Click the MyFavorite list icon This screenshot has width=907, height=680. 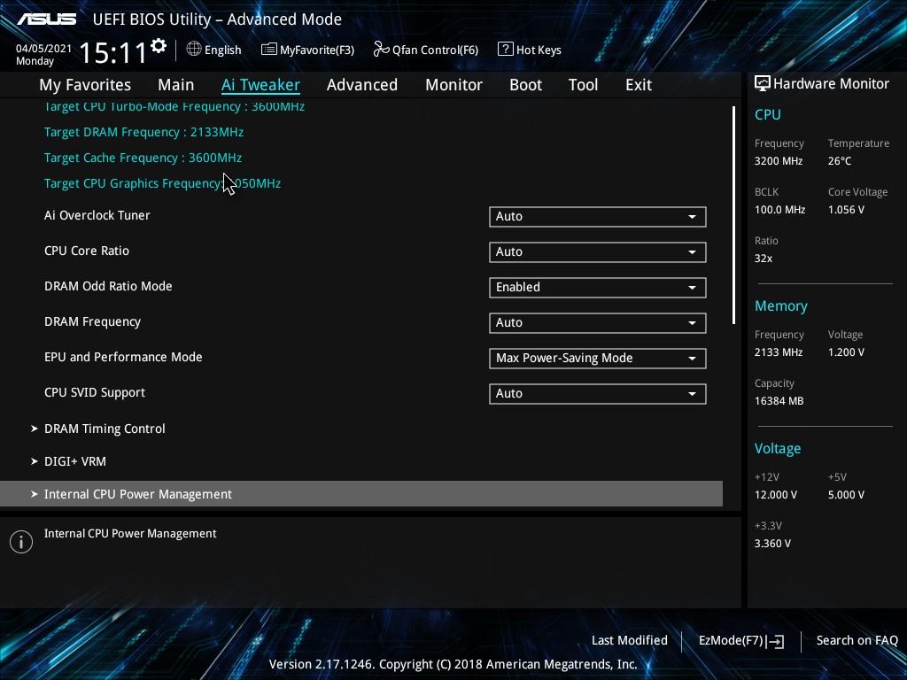point(269,50)
